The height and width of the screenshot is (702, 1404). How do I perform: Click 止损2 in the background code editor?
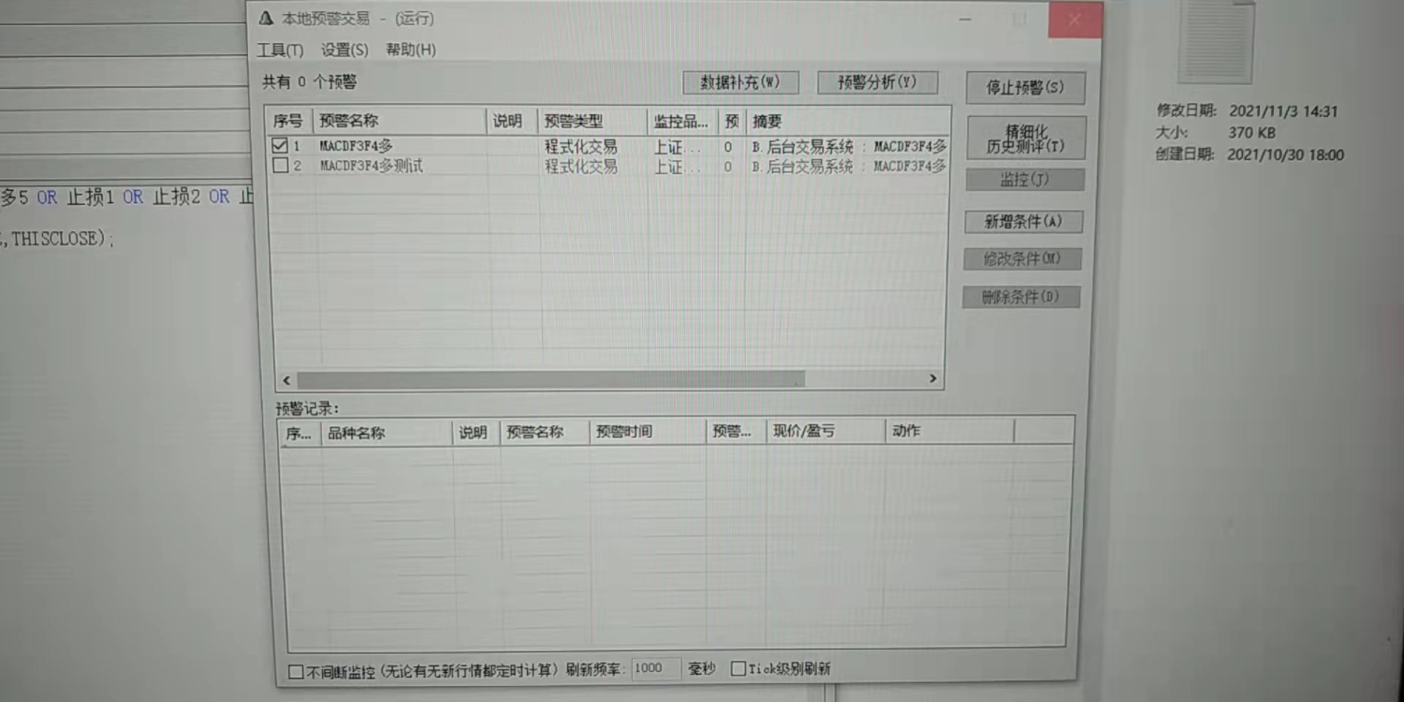pyautogui.click(x=176, y=197)
